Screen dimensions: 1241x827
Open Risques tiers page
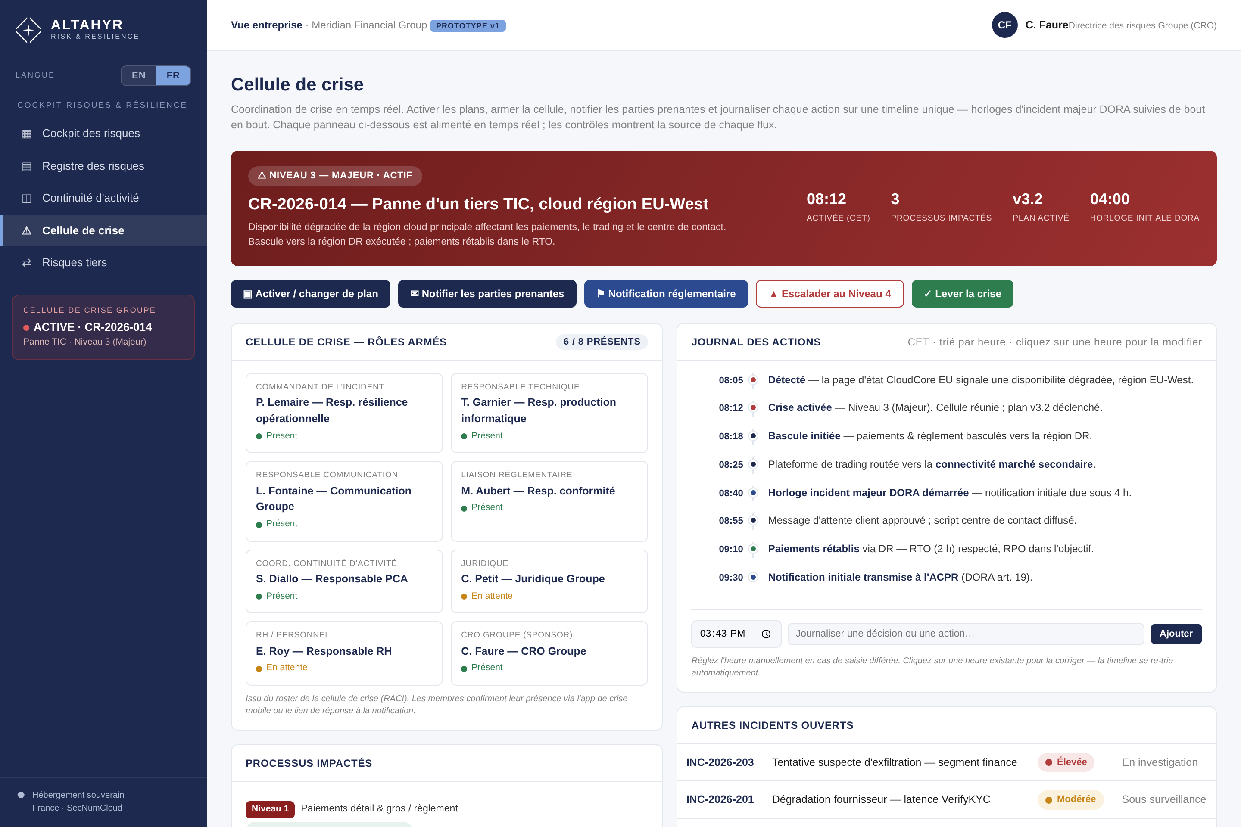click(103, 263)
